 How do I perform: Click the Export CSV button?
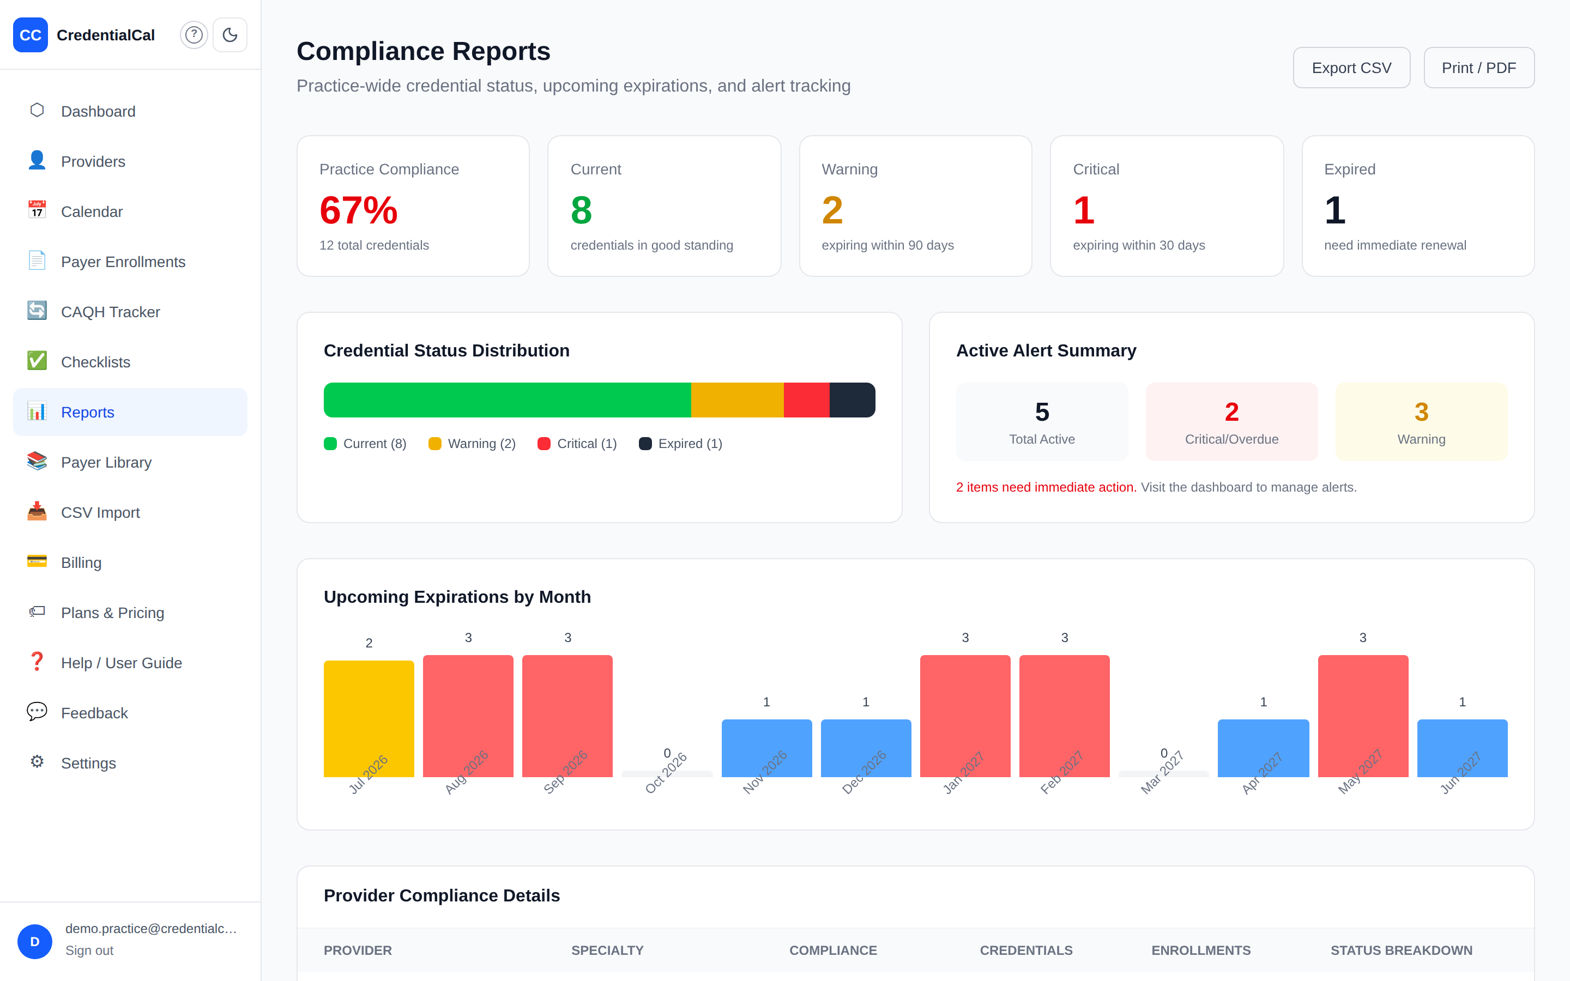point(1351,68)
